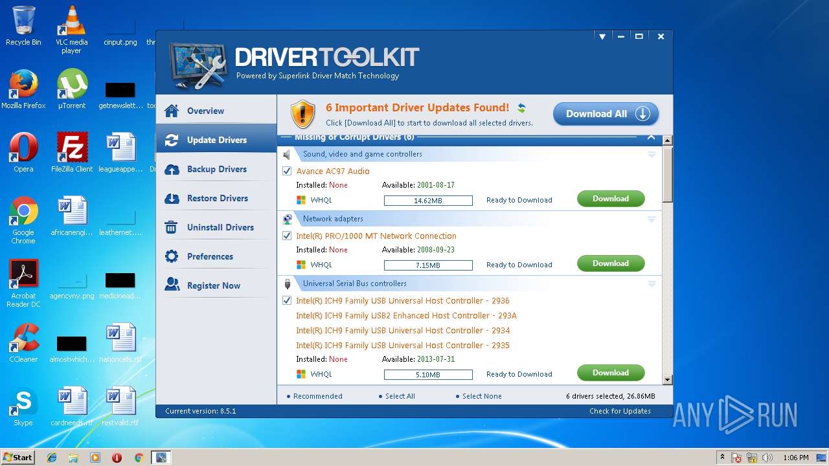Click the 7.15MB download progress bar
Viewport: 829px width, 466px height.
[x=428, y=265]
